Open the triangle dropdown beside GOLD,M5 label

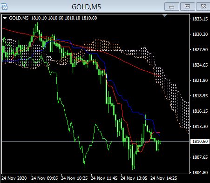coord(5,18)
